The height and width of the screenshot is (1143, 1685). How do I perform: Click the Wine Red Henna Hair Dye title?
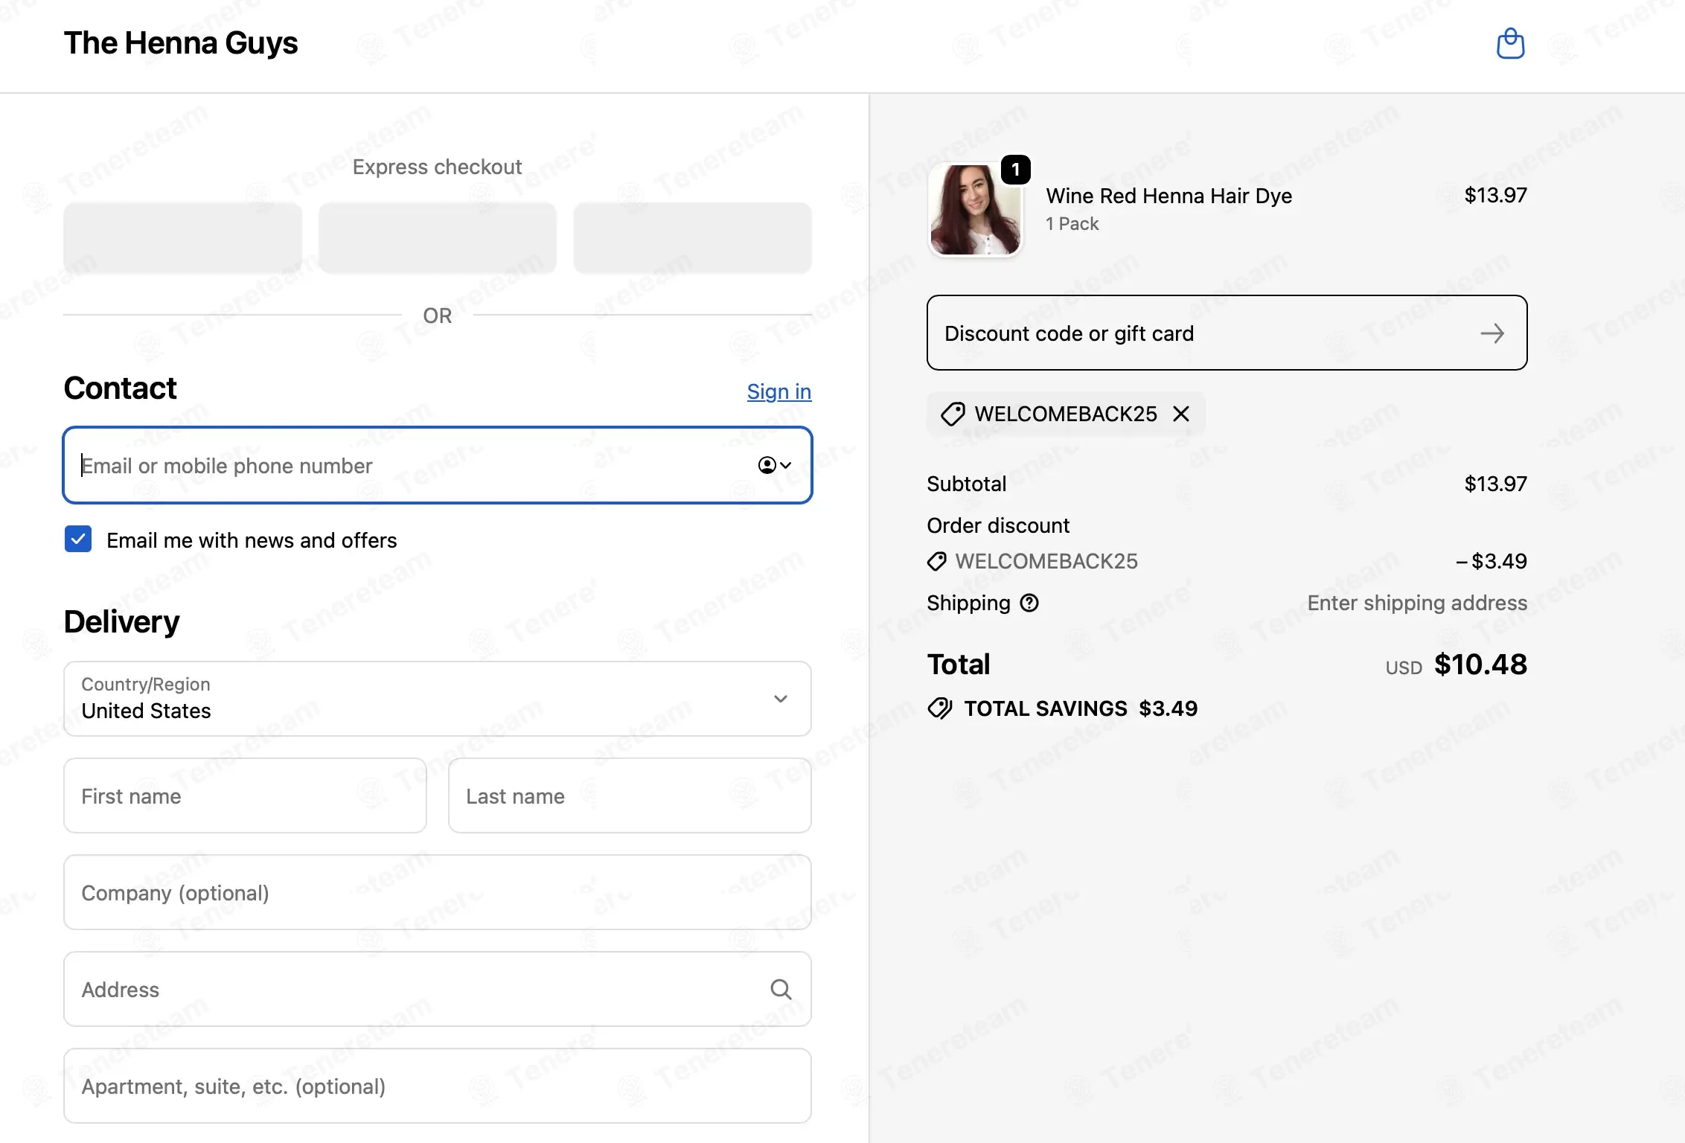tap(1169, 196)
